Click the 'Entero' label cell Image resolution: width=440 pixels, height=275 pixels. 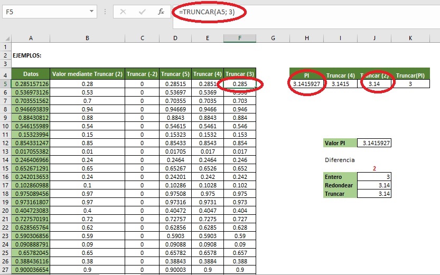point(340,177)
